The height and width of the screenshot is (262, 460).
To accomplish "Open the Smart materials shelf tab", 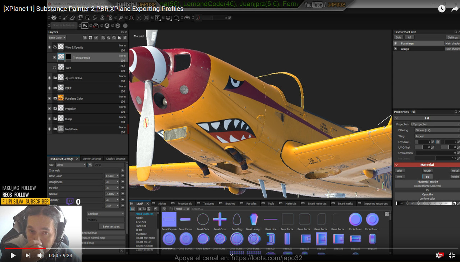I will (x=317, y=204).
